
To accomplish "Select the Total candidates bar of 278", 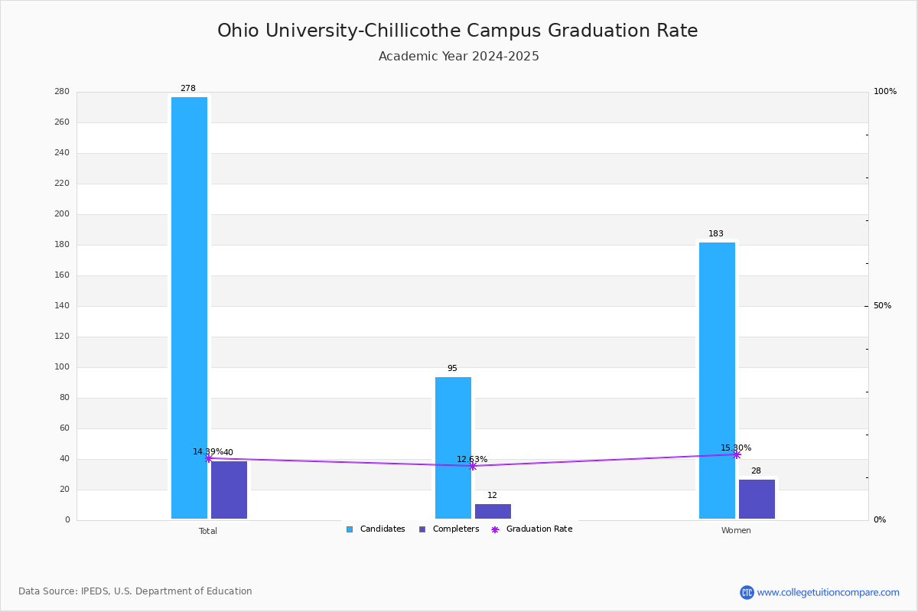I will [189, 308].
